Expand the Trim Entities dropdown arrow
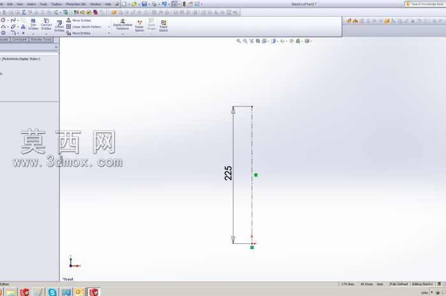The image size is (446, 296). click(33, 34)
